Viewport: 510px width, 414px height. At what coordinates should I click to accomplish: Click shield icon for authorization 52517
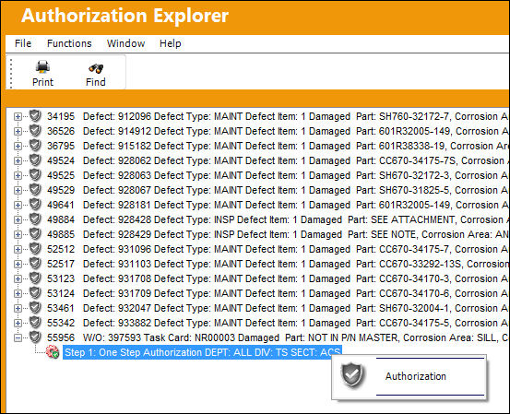pos(35,264)
